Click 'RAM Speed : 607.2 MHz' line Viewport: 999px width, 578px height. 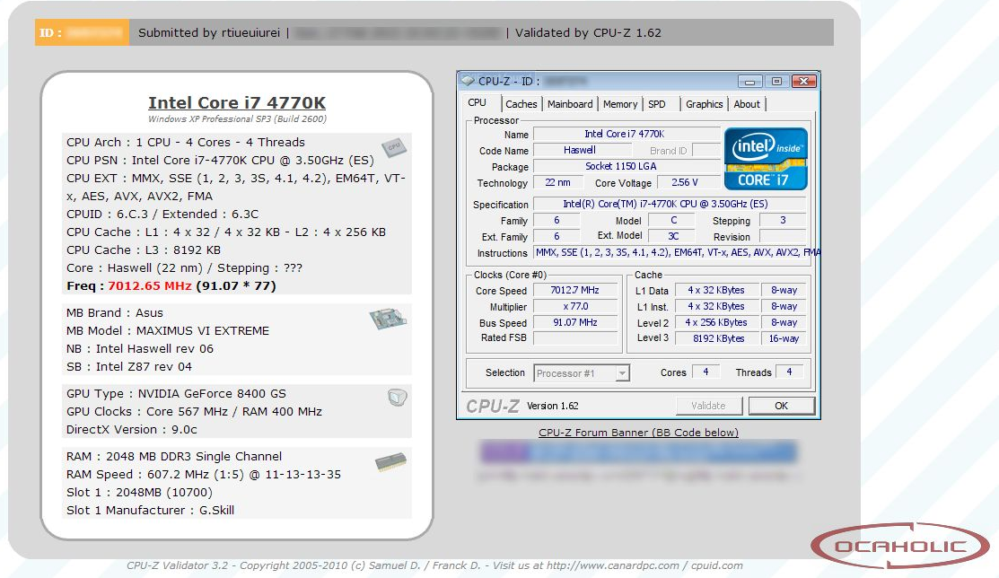[x=204, y=474]
